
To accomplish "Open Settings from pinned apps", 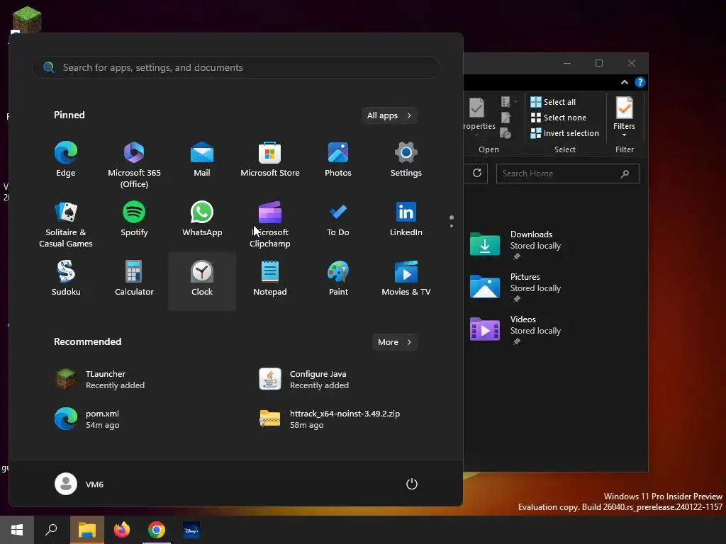I will click(x=406, y=159).
